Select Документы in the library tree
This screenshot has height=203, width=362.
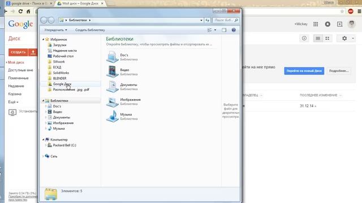[62, 117]
